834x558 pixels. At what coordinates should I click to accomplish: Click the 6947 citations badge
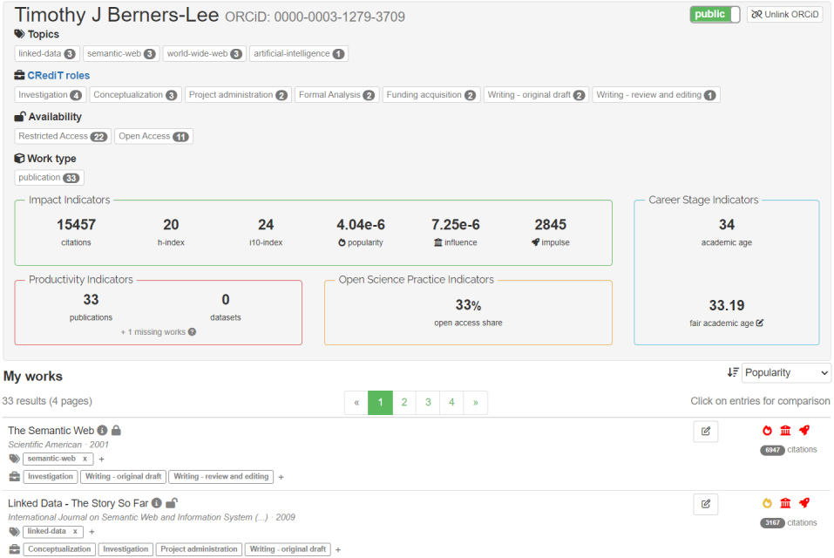[x=772, y=450]
